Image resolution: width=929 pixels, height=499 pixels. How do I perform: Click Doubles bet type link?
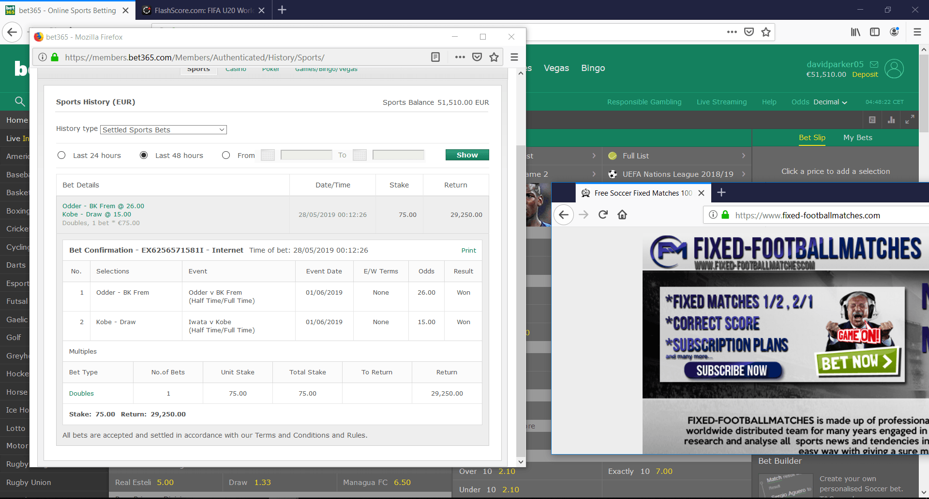[81, 393]
